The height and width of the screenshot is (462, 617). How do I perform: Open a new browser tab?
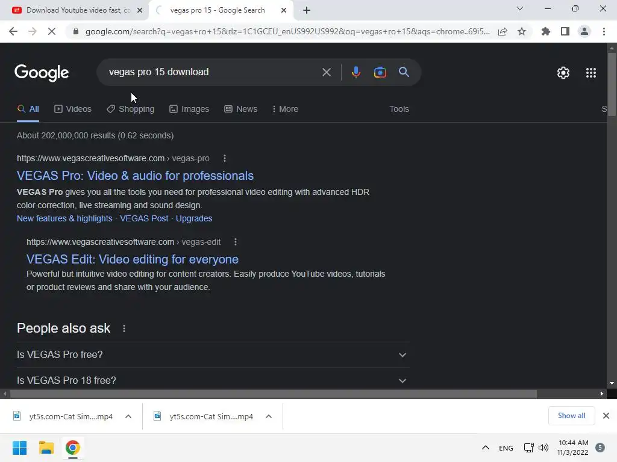pos(307,11)
